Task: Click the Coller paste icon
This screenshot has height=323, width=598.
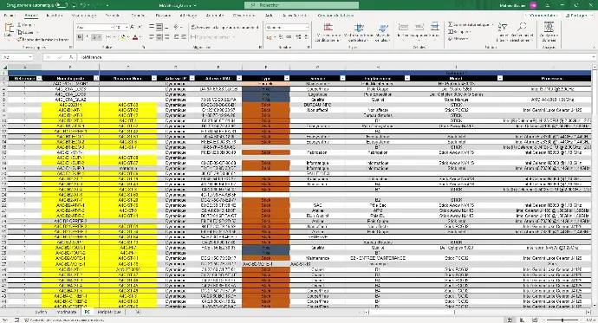Action: (9, 30)
